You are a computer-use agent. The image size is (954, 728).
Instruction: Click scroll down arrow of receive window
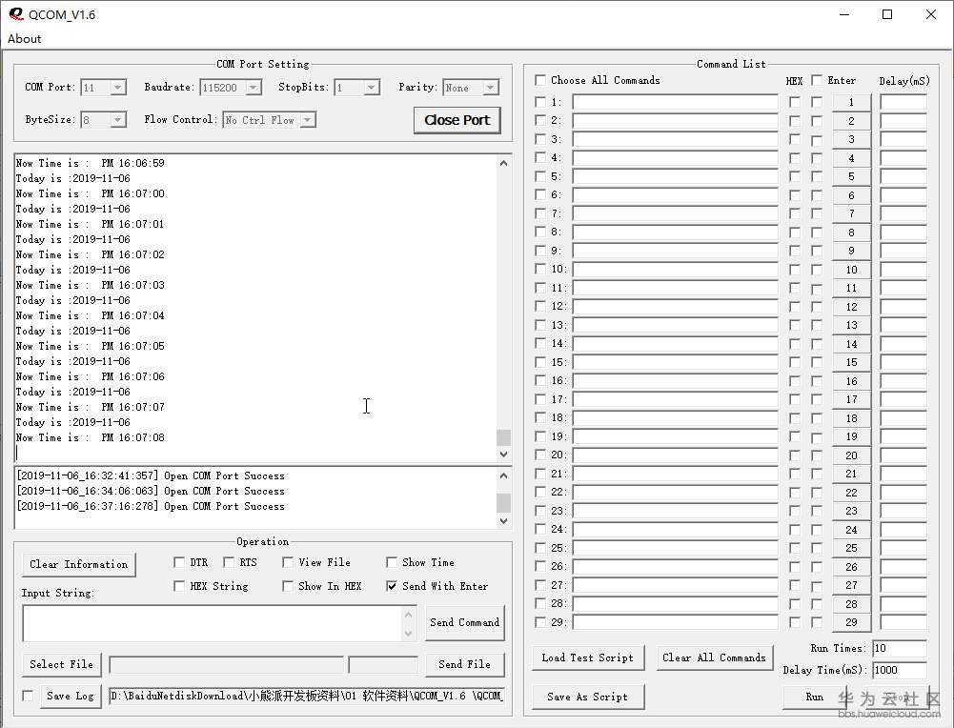coord(503,455)
